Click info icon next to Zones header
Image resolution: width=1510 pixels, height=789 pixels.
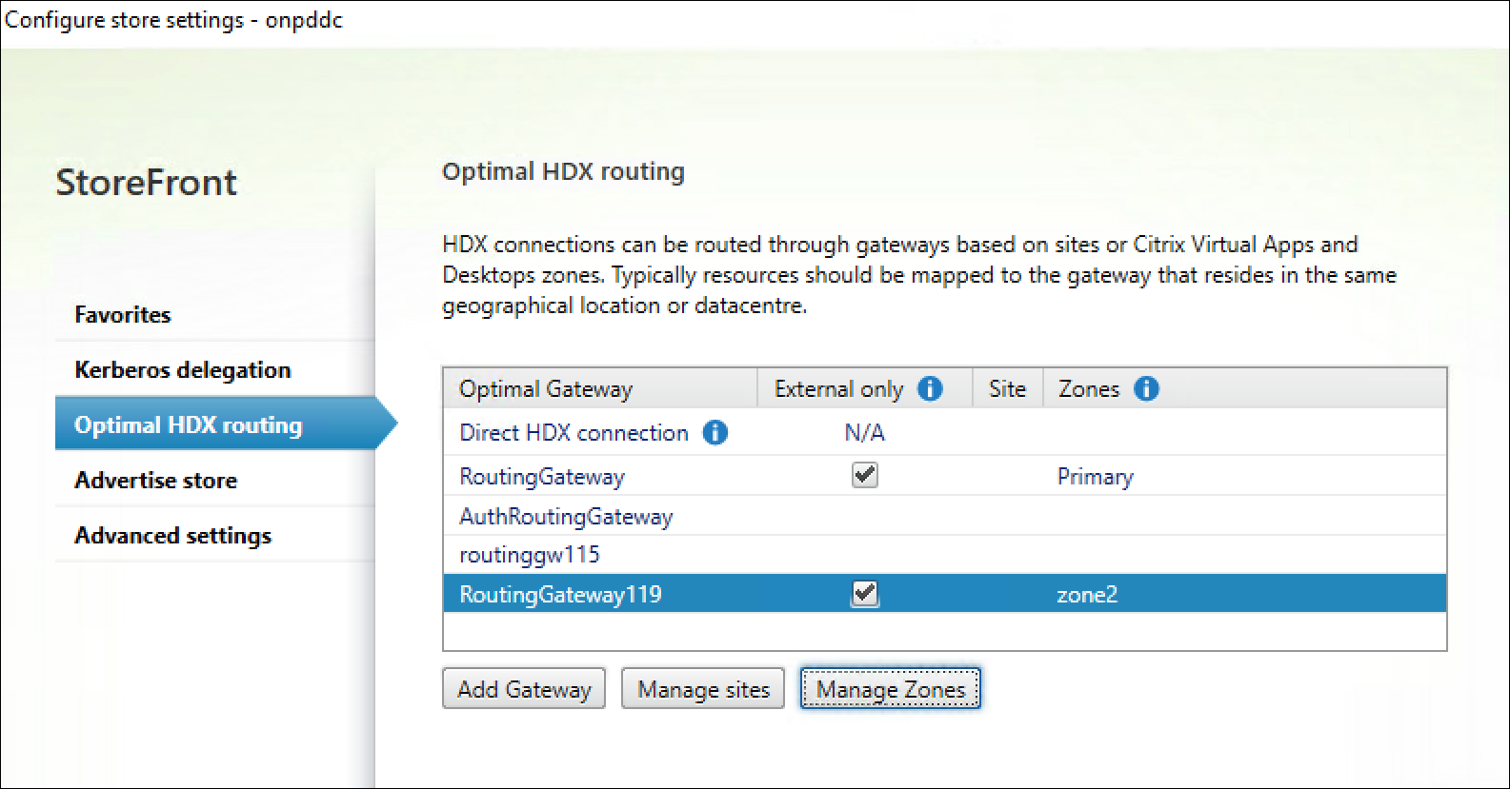1146,388
